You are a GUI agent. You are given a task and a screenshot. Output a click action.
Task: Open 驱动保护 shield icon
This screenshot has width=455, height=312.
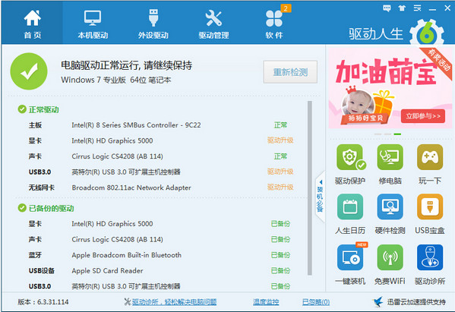(350, 157)
